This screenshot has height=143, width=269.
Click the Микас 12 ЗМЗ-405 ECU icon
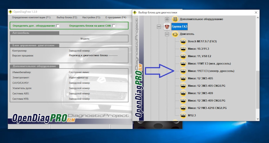point(183,78)
